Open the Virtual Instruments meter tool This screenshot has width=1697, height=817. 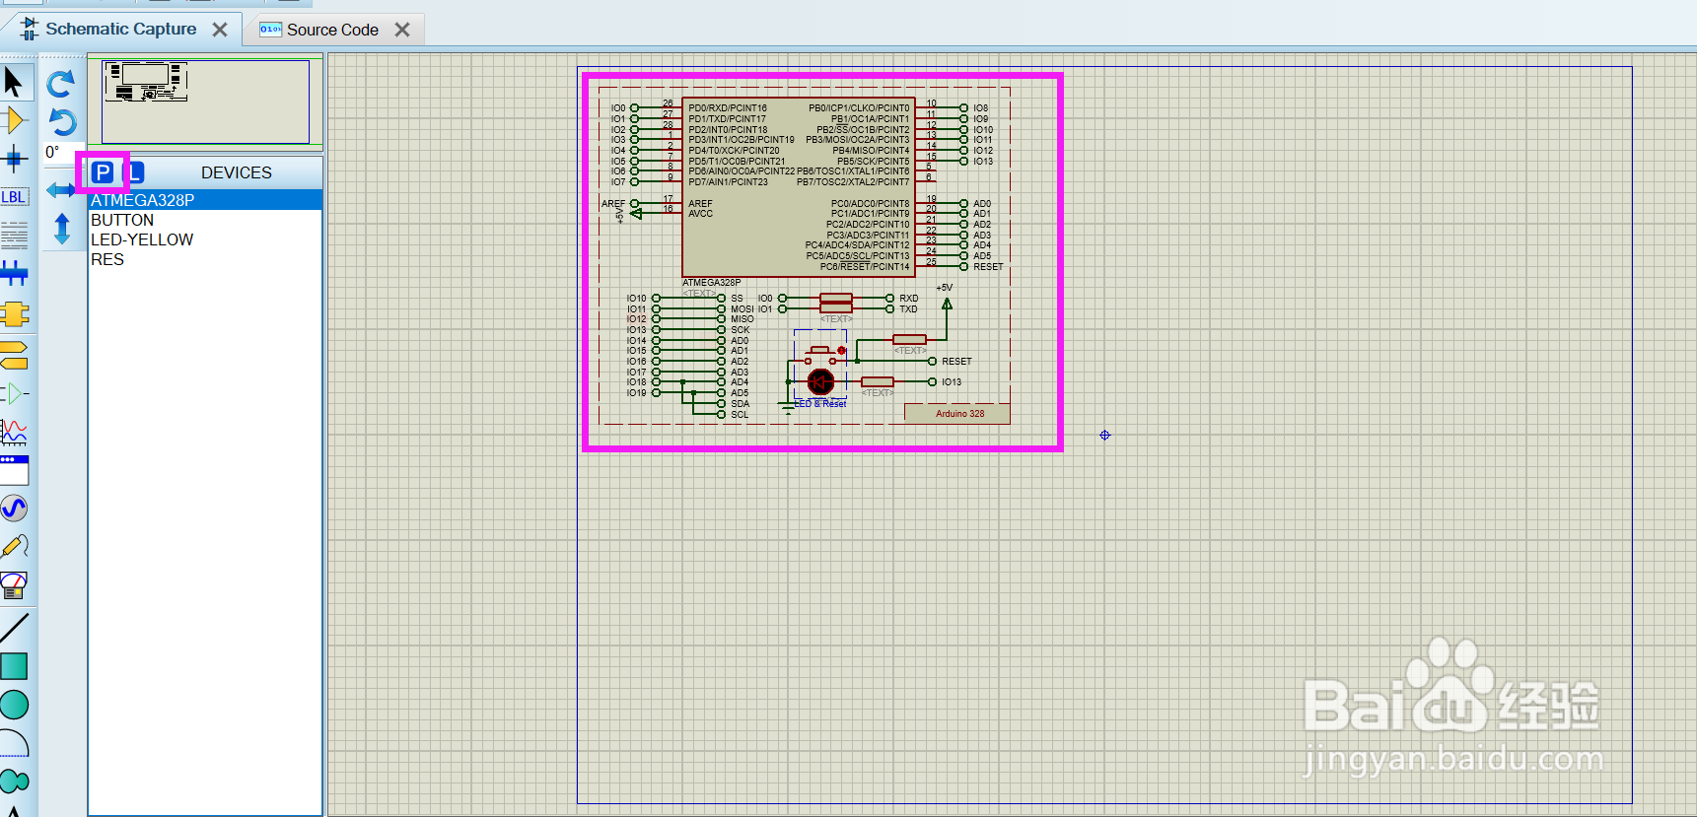point(14,585)
